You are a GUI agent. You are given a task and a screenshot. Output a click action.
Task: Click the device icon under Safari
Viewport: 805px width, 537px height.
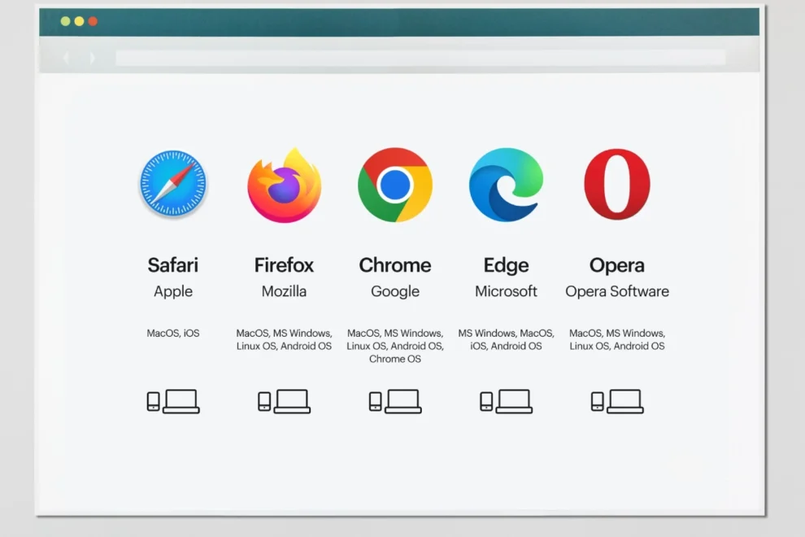(x=172, y=401)
